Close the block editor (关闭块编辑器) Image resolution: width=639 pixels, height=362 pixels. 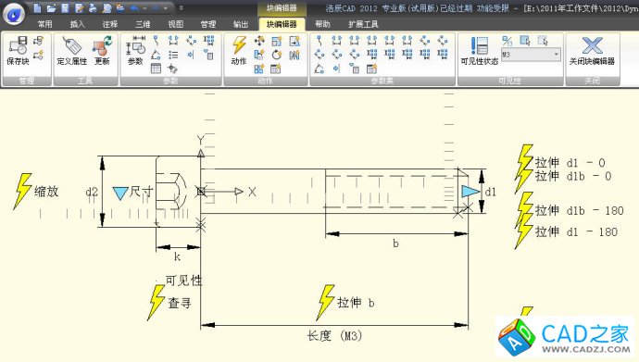(592, 50)
